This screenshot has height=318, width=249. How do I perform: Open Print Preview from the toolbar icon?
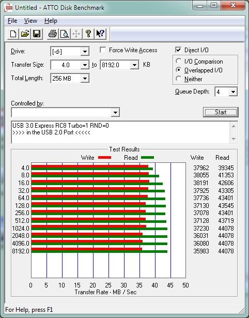pos(65,34)
